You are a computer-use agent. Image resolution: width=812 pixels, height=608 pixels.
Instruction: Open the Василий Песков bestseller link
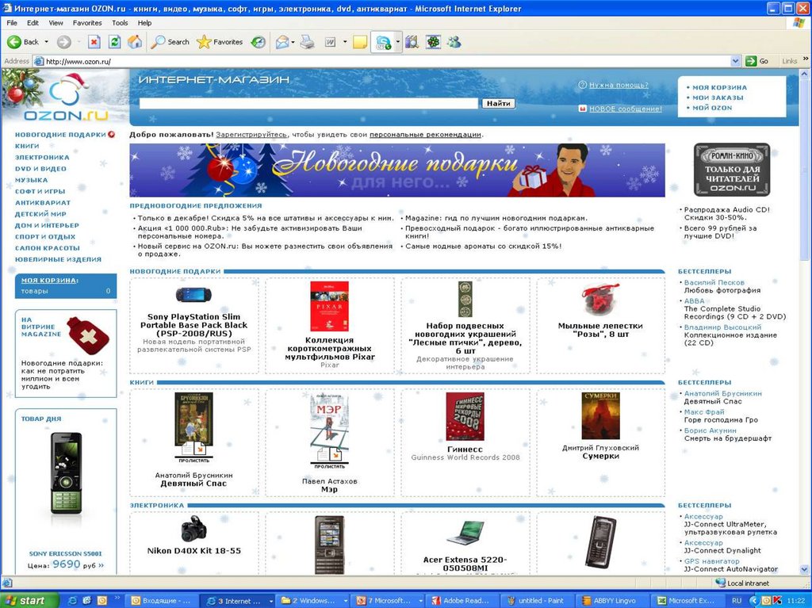click(x=714, y=283)
